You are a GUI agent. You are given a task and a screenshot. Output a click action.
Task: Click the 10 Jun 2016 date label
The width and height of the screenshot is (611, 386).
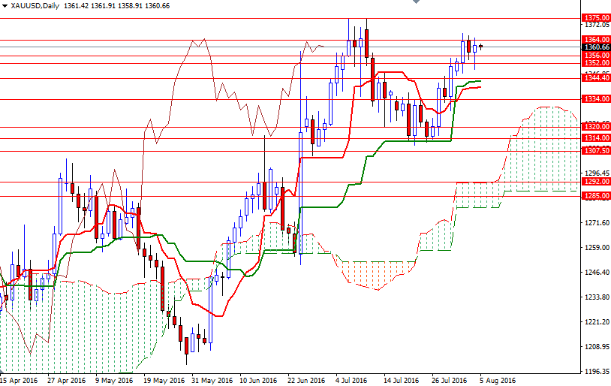tap(258, 380)
